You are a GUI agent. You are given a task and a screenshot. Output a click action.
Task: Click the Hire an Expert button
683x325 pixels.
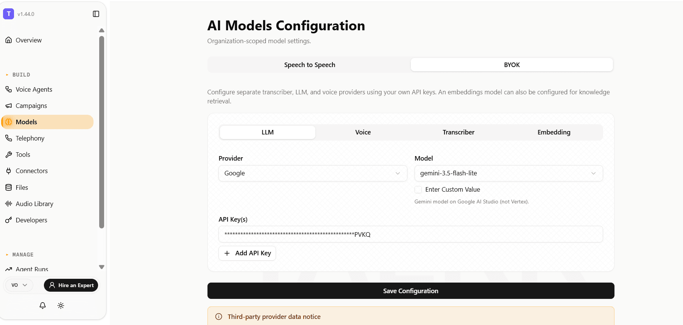pos(71,285)
